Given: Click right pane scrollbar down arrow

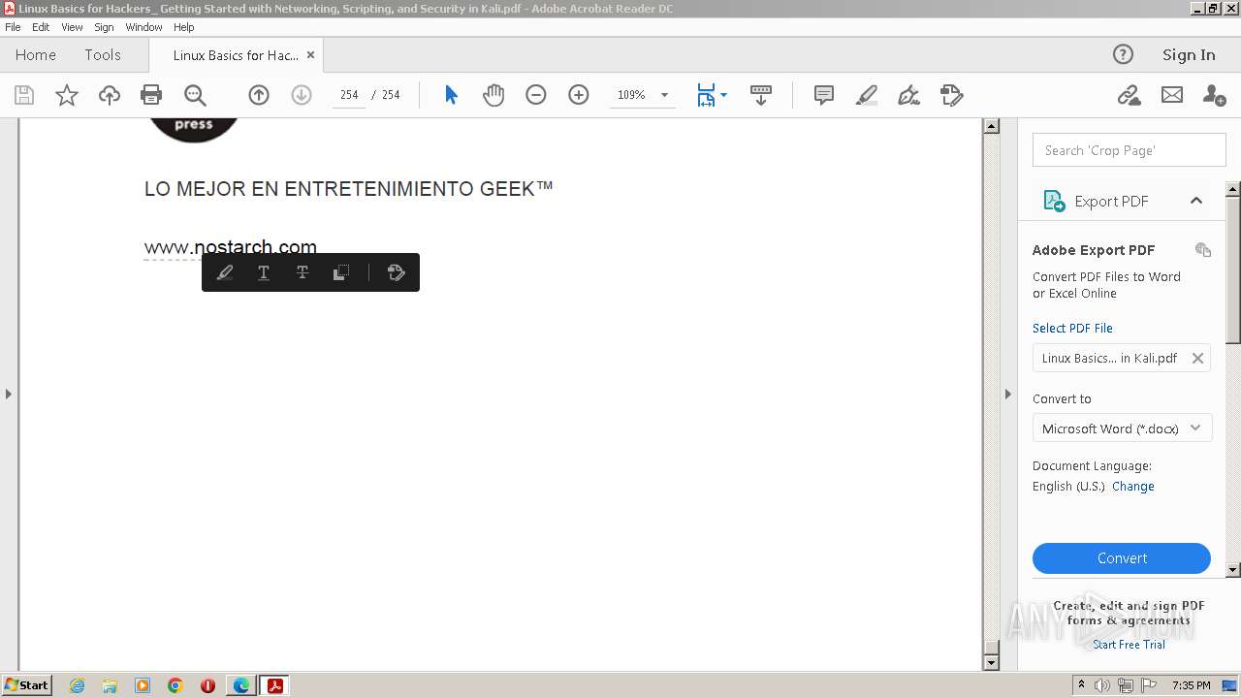Looking at the screenshot, I should [x=1233, y=570].
